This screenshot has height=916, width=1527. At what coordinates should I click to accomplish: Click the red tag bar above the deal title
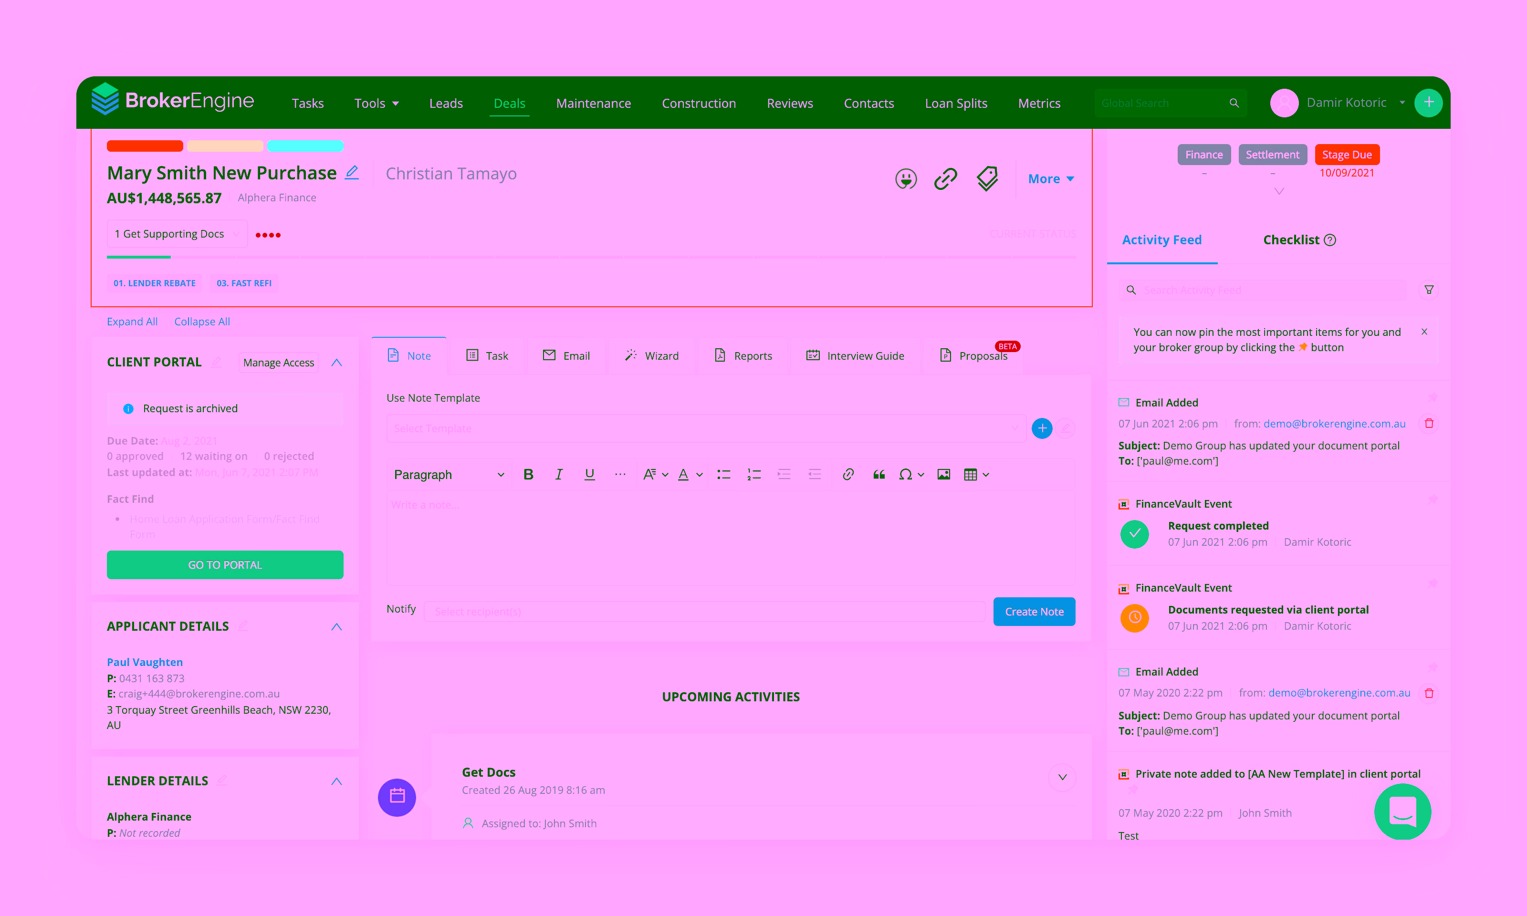coord(145,146)
